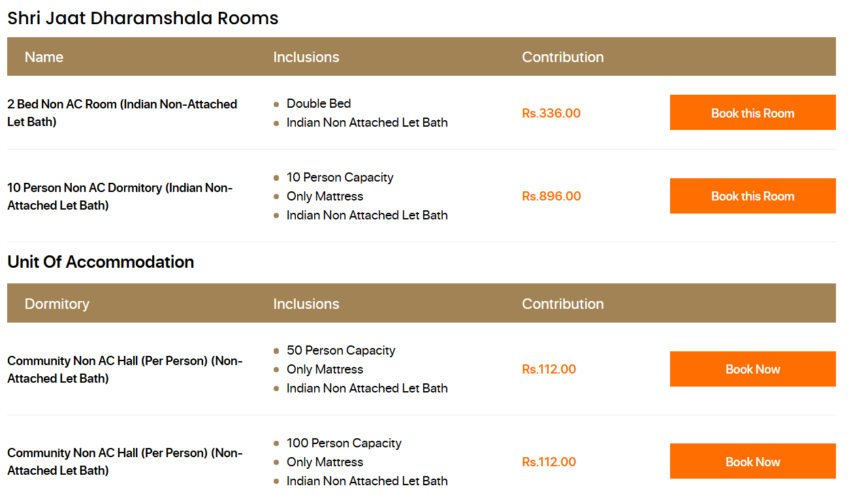Viewport: 866px width, 495px height.
Task: Select the Rs.896.00 contribution amount
Action: [x=551, y=197]
